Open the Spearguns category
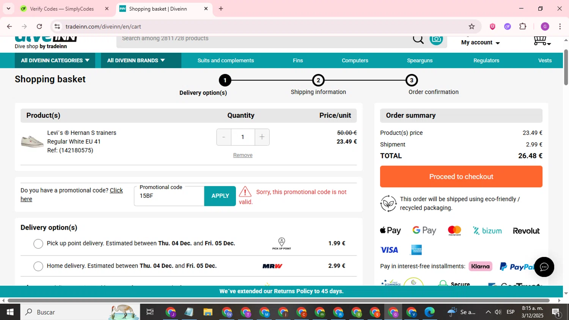The height and width of the screenshot is (320, 569). (x=420, y=60)
